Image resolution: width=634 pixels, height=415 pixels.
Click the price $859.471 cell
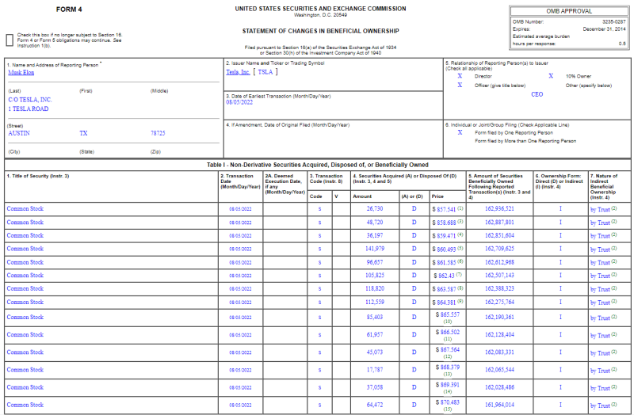[446, 235]
